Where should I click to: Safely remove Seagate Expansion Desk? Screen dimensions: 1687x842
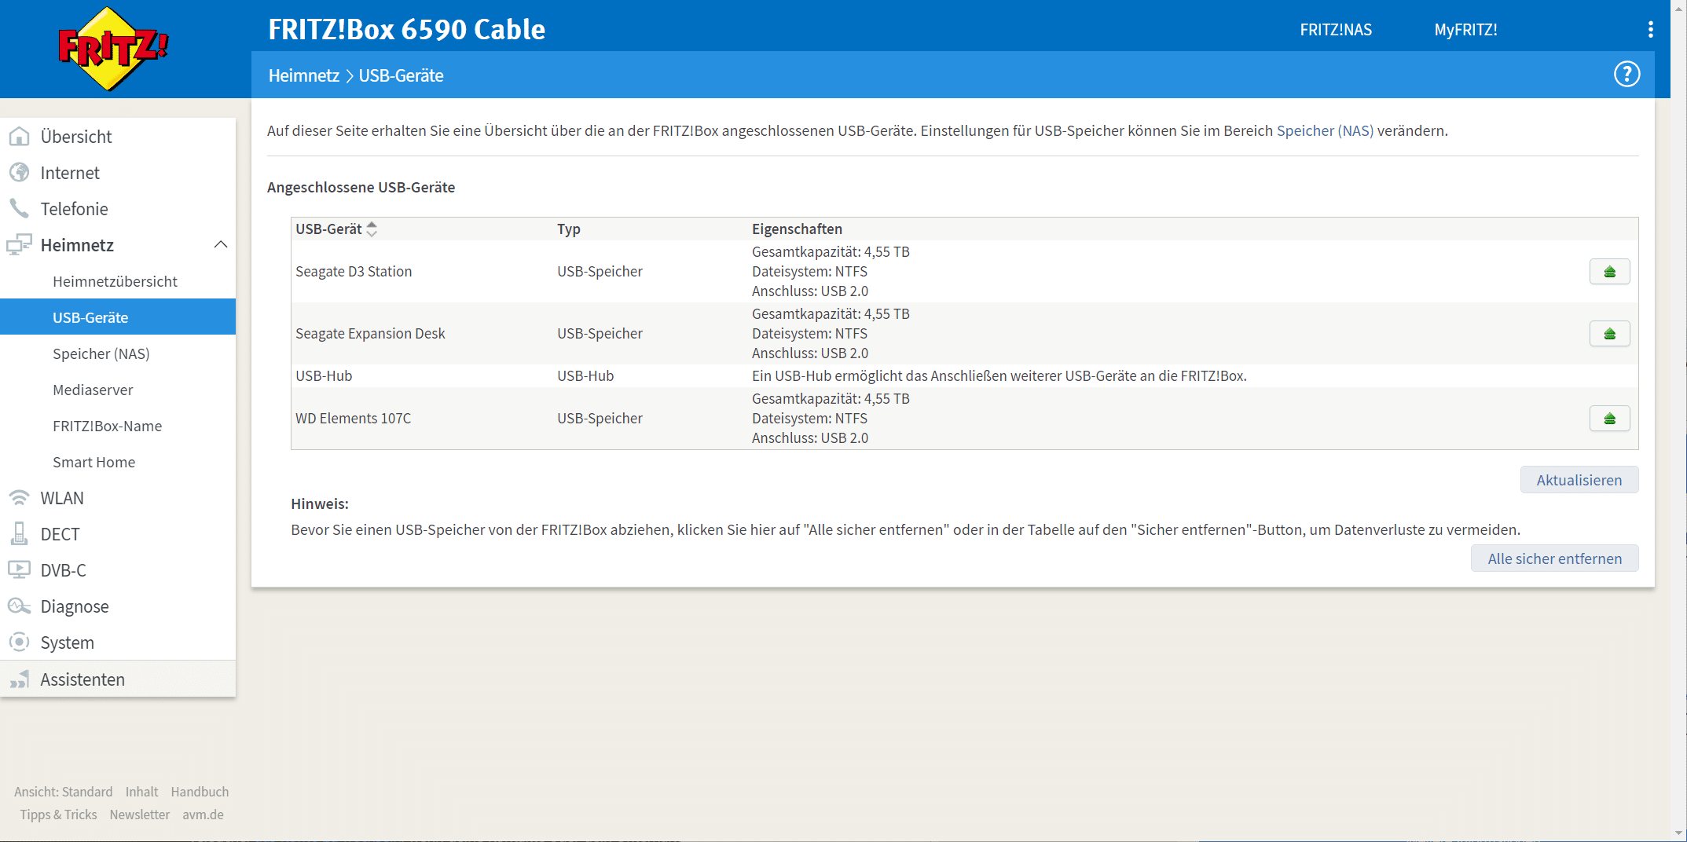coord(1609,334)
